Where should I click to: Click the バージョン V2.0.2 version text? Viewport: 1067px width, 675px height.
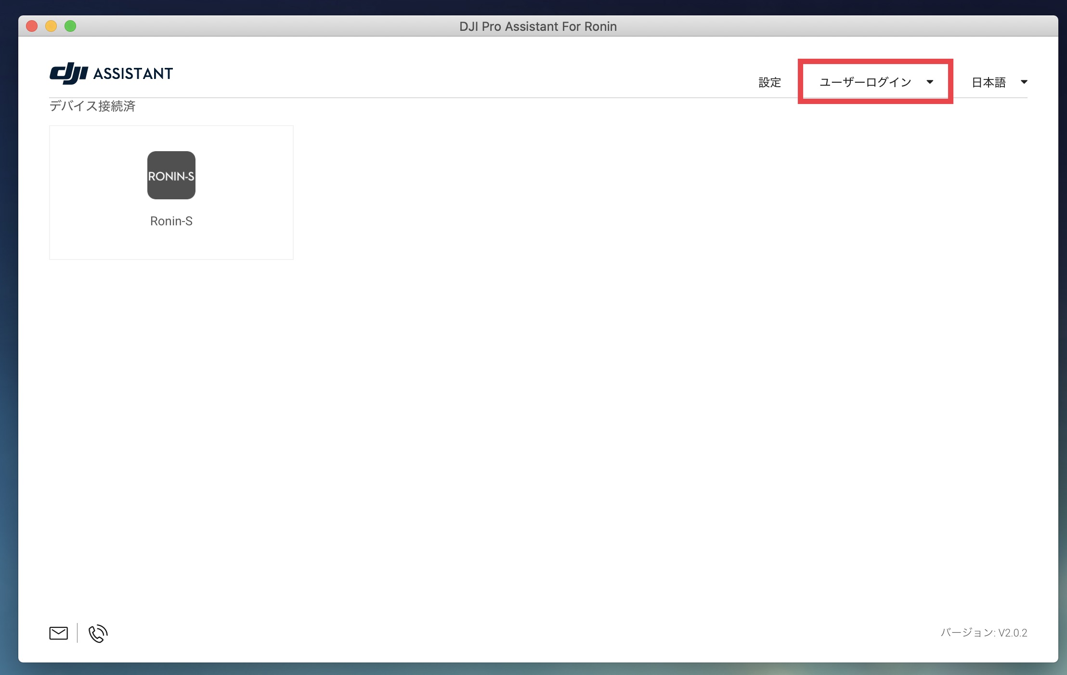click(x=984, y=633)
